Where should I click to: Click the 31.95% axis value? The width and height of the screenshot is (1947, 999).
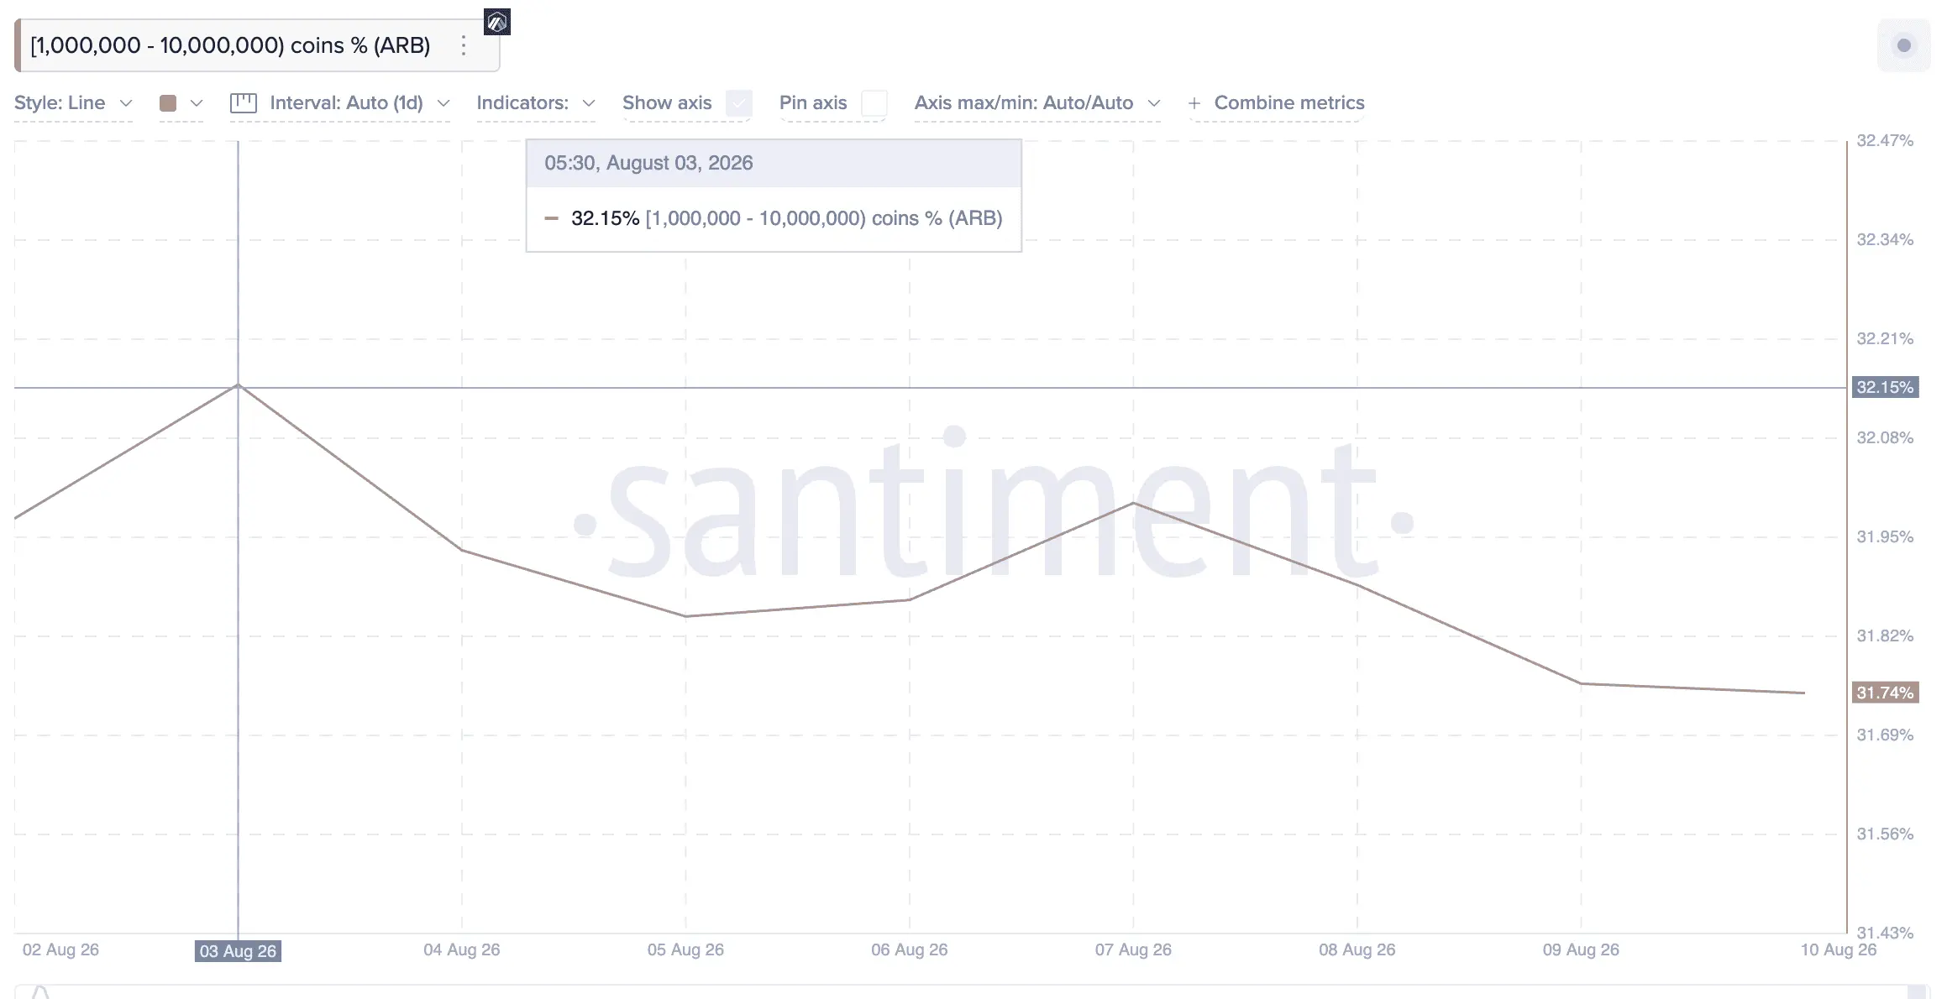[1885, 536]
